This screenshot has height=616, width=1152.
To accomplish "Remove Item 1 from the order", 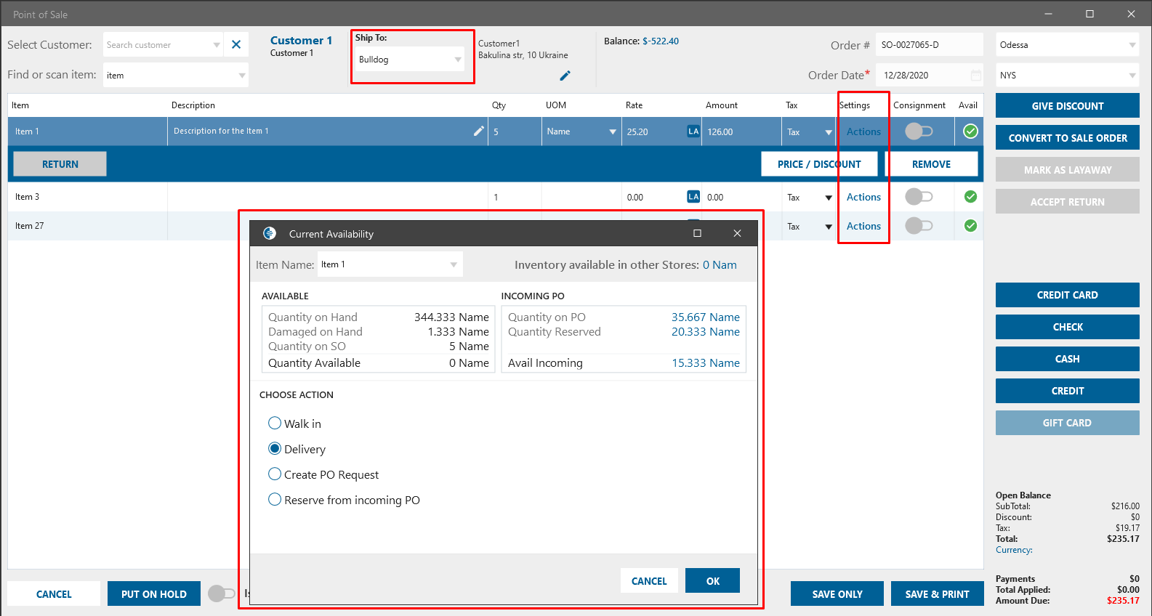I will [931, 164].
